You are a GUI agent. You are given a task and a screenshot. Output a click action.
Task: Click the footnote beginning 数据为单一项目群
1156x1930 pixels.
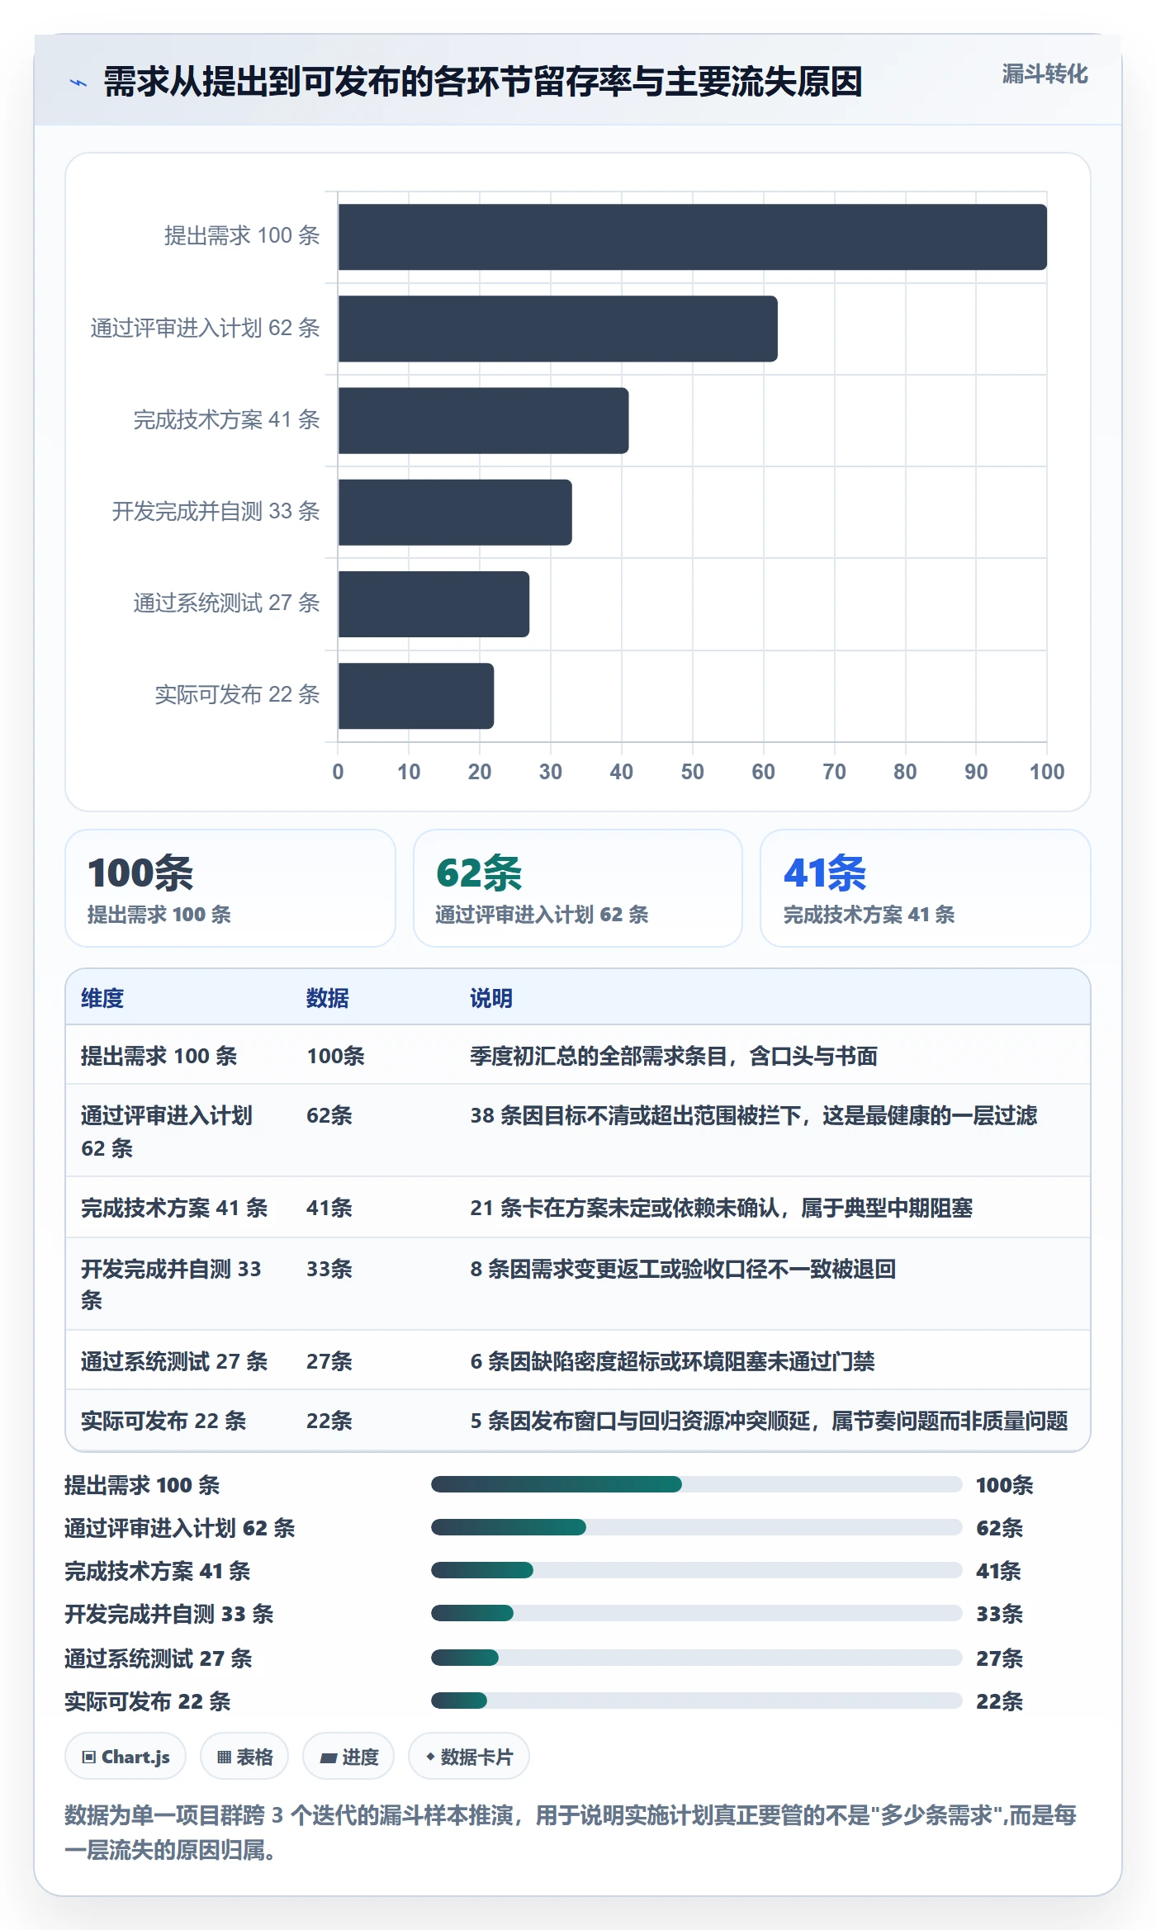point(571,1833)
